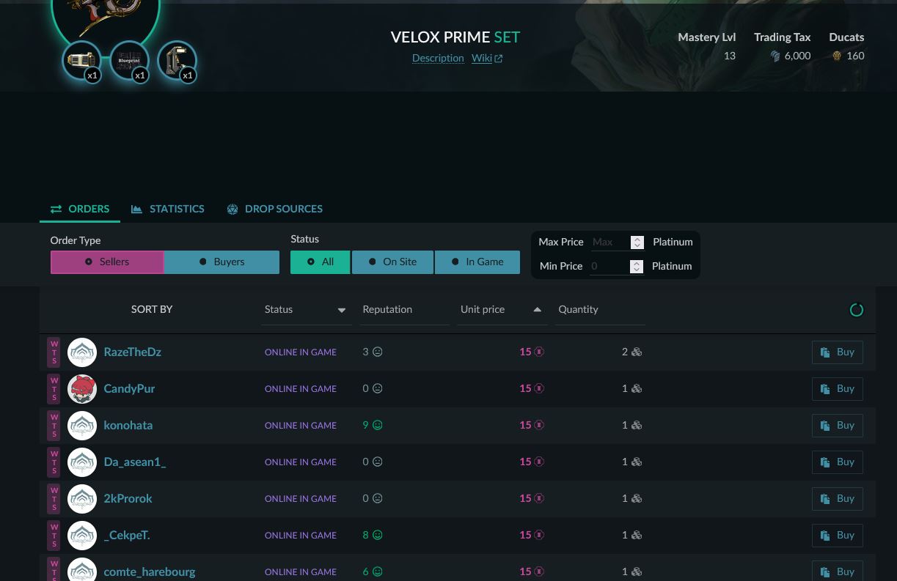Buy from 2kProrok
Screen dimensions: 897x581
[837, 499]
